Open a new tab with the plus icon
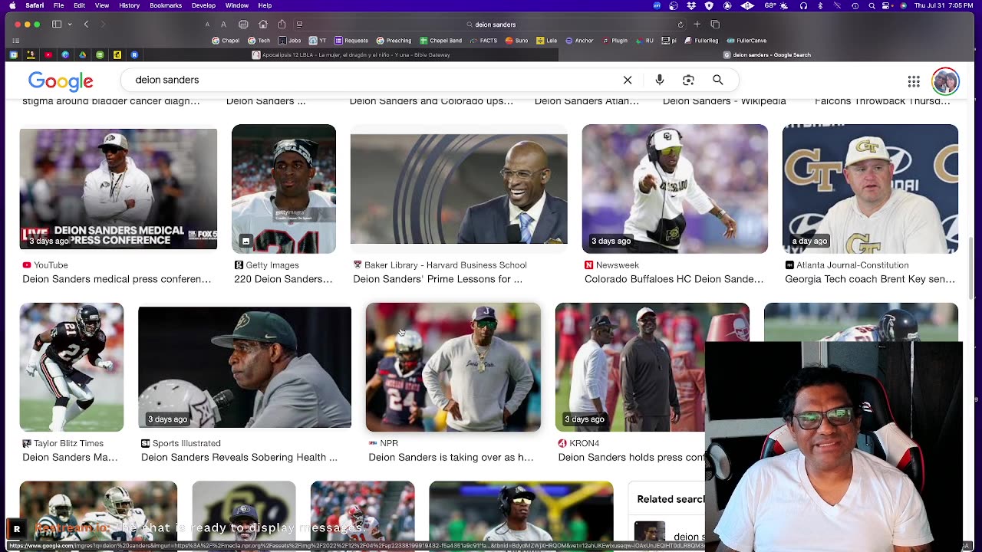982x552 pixels. [x=697, y=25]
